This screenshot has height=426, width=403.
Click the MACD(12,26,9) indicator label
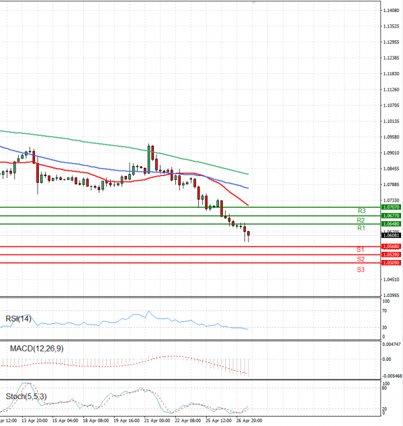[x=37, y=349]
